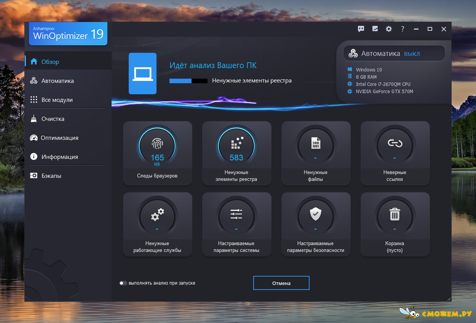Click the fingerprint browser traces icon
The image size is (476, 323).
coord(157,143)
